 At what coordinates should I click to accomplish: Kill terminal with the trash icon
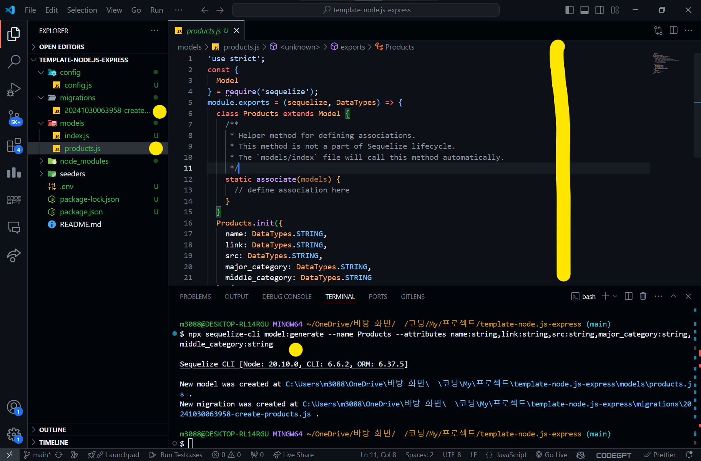click(x=643, y=296)
